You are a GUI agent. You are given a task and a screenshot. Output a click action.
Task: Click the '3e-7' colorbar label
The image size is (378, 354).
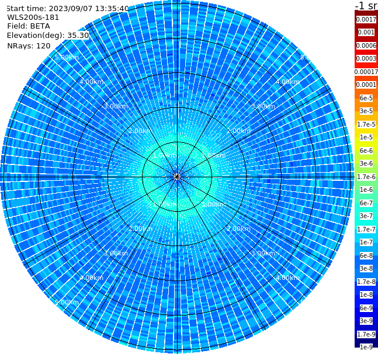[x=366, y=216]
